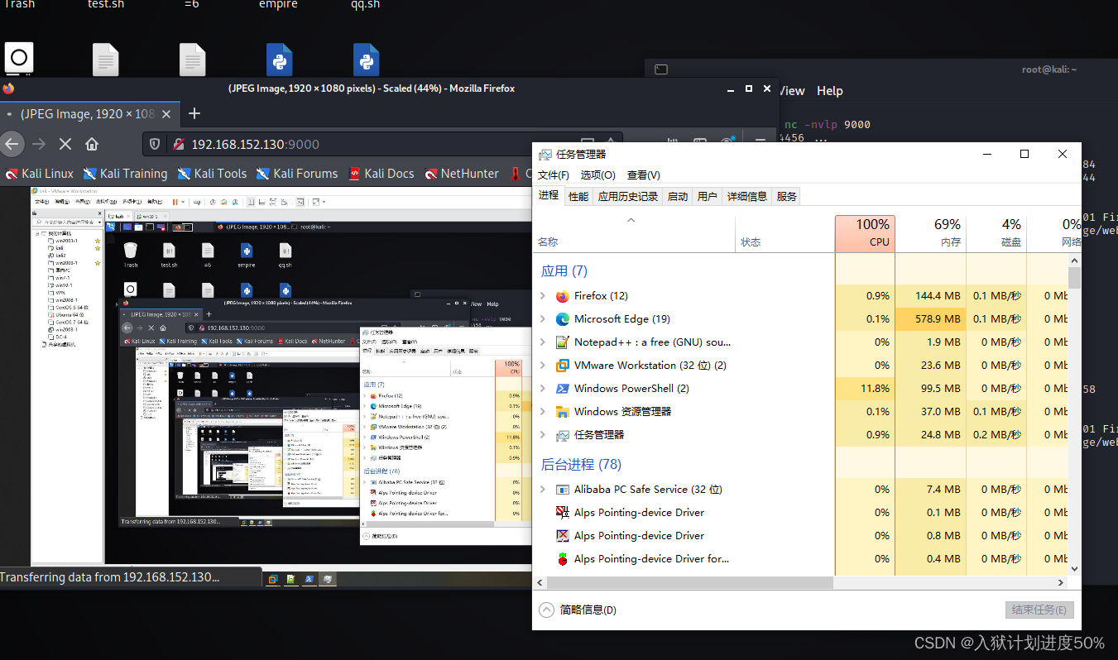The height and width of the screenshot is (660, 1118).
Task: Sort by the 磁盘 column header
Action: 996,233
